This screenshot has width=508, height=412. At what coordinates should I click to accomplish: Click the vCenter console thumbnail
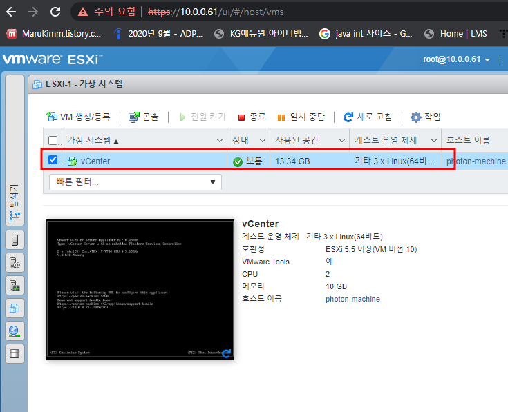tap(140, 290)
